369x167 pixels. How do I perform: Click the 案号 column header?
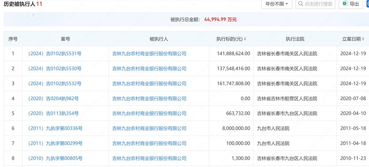coord(65,39)
